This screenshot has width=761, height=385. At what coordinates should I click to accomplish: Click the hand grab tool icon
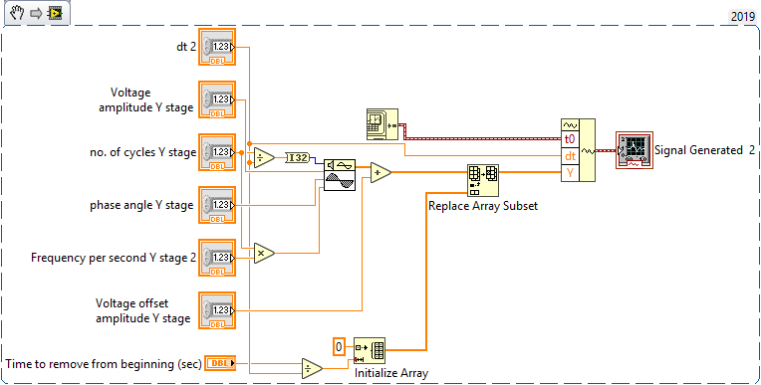[x=17, y=13]
